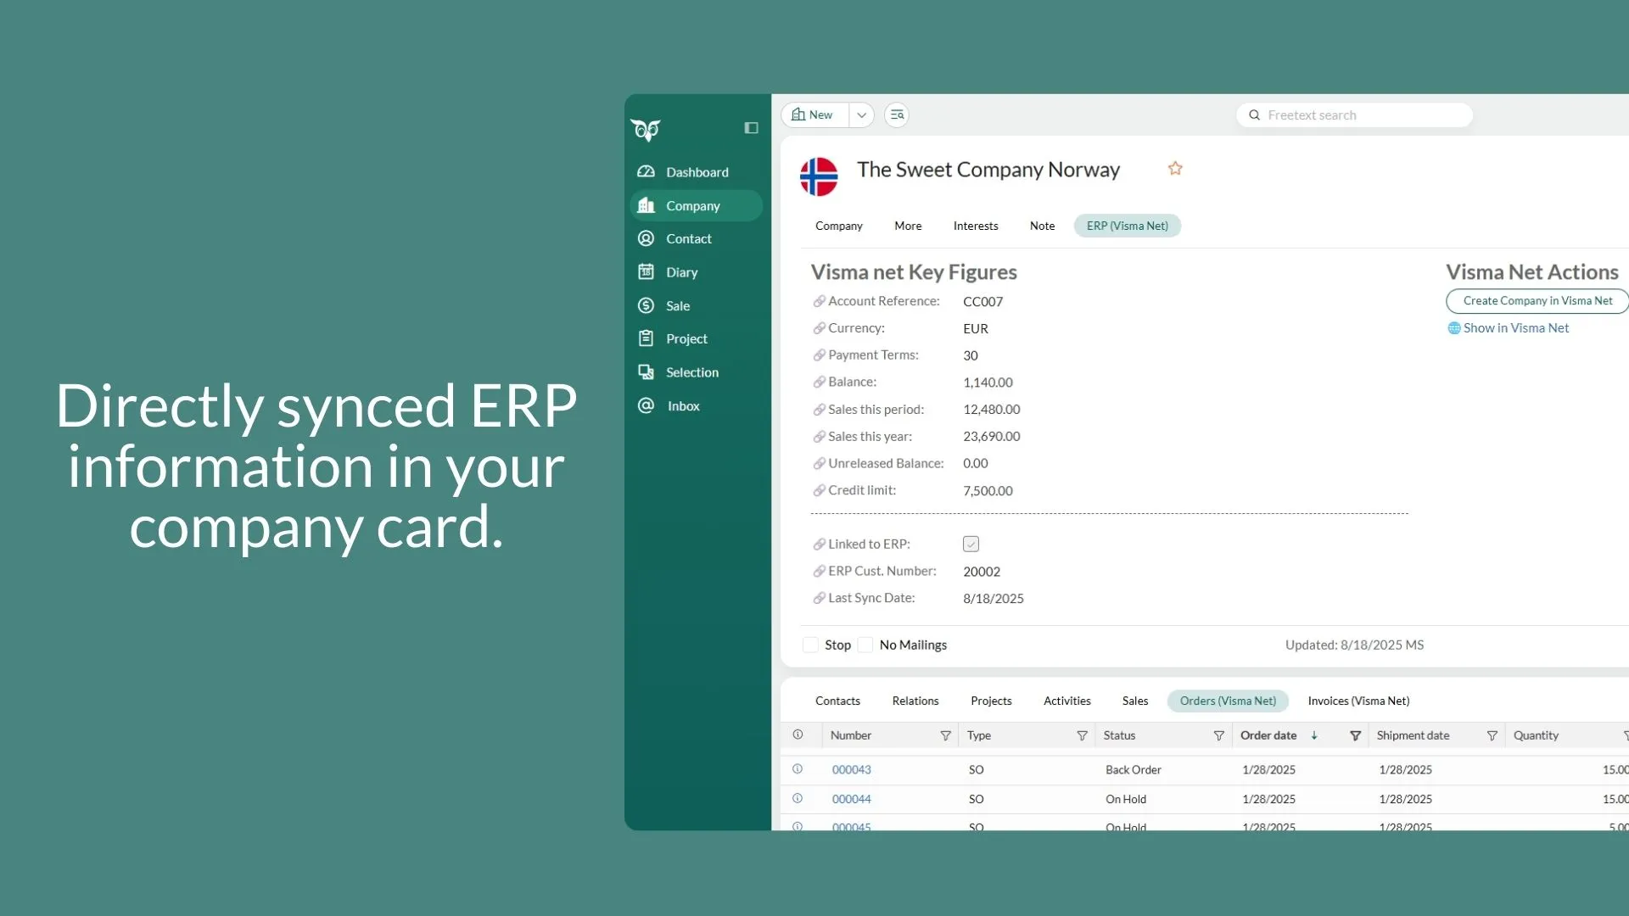Screen dimensions: 1629x916
Task: Filter the Number column
Action: (945, 736)
